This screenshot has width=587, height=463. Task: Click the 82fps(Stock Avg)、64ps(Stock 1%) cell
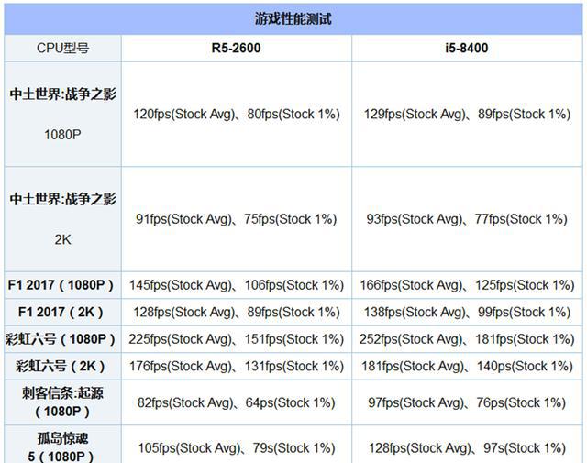click(237, 402)
